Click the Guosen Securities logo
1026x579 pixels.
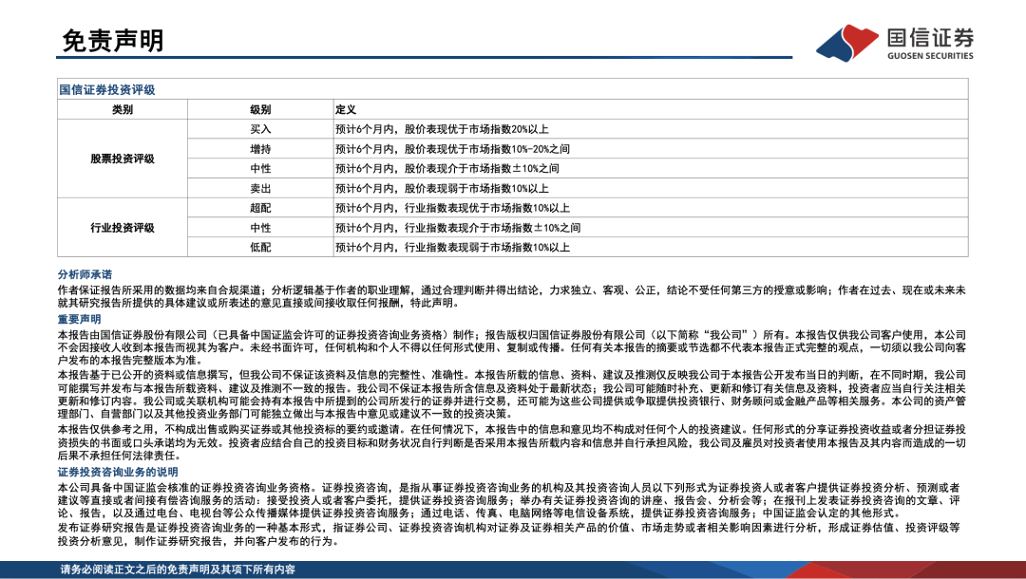coord(895,43)
